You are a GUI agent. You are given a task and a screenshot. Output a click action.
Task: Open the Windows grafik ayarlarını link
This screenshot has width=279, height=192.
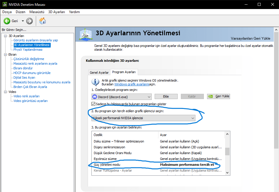click(x=132, y=84)
